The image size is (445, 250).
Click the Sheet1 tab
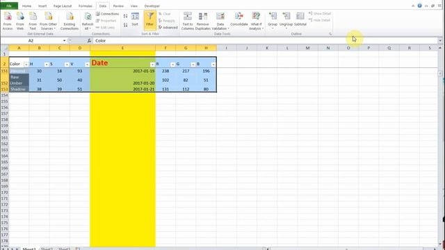[29, 249]
